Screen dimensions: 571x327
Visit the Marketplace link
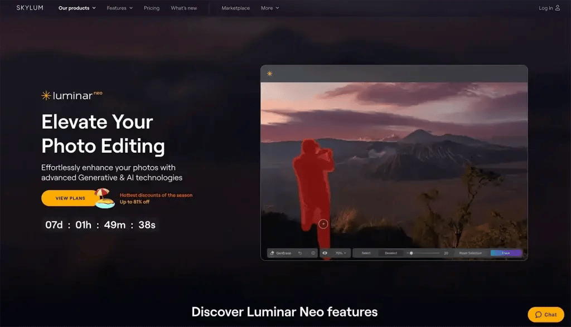236,8
